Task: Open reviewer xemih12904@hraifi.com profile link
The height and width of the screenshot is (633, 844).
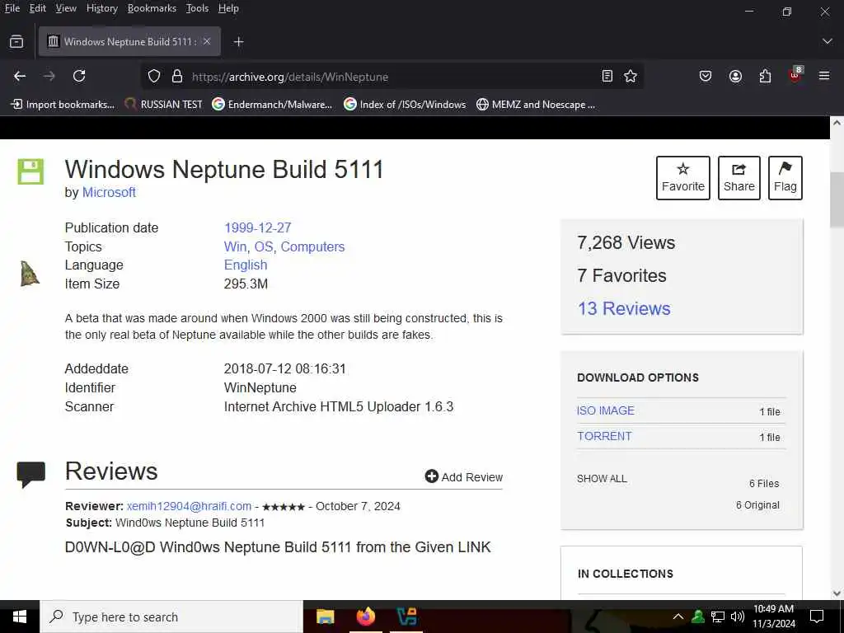Action: click(x=189, y=506)
